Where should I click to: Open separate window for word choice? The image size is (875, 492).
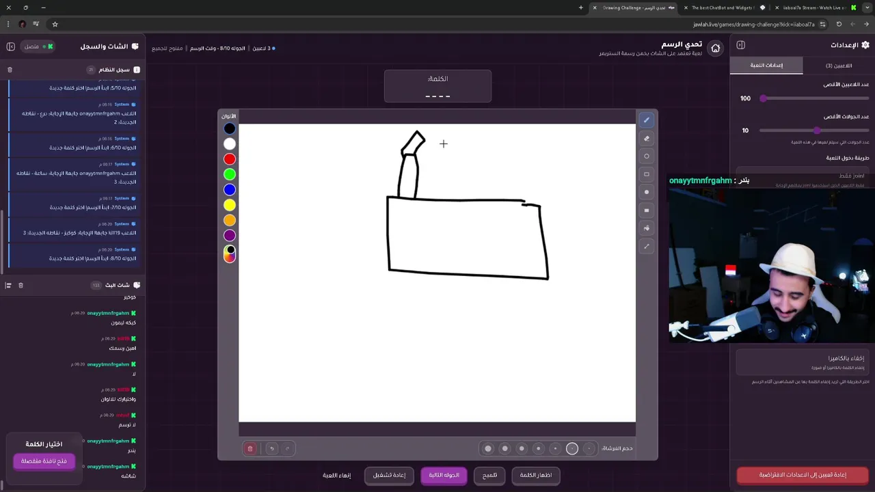[44, 461]
